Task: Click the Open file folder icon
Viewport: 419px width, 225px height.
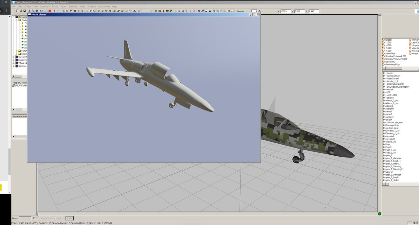Action: tap(21, 11)
